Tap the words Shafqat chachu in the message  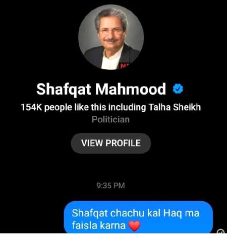click(x=108, y=213)
